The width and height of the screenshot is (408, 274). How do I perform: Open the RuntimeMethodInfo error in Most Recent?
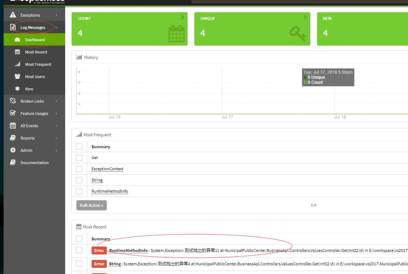click(128, 251)
